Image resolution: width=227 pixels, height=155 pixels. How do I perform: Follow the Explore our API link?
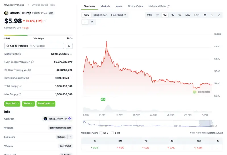[x=215, y=133]
